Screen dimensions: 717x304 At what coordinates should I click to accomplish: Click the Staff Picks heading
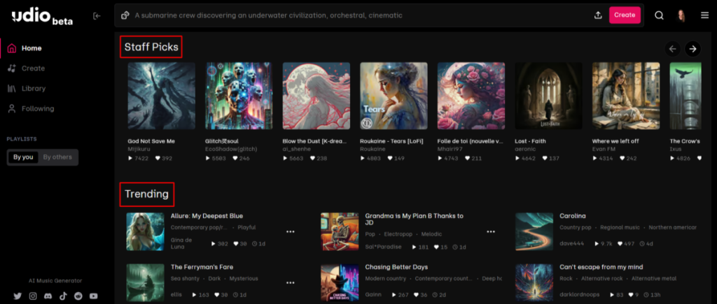[151, 47]
